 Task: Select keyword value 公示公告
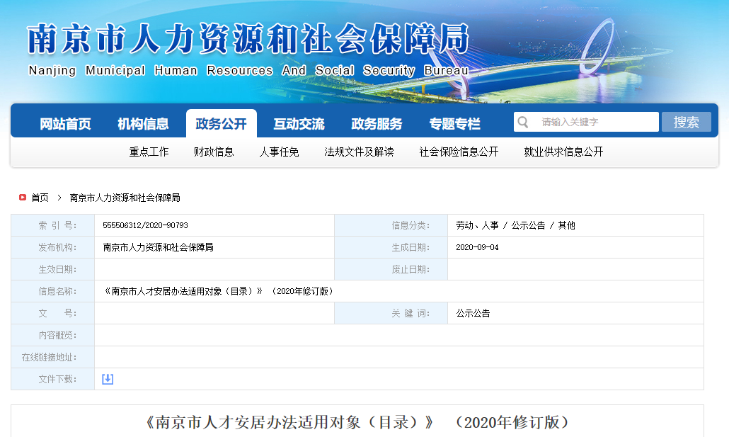pos(473,313)
